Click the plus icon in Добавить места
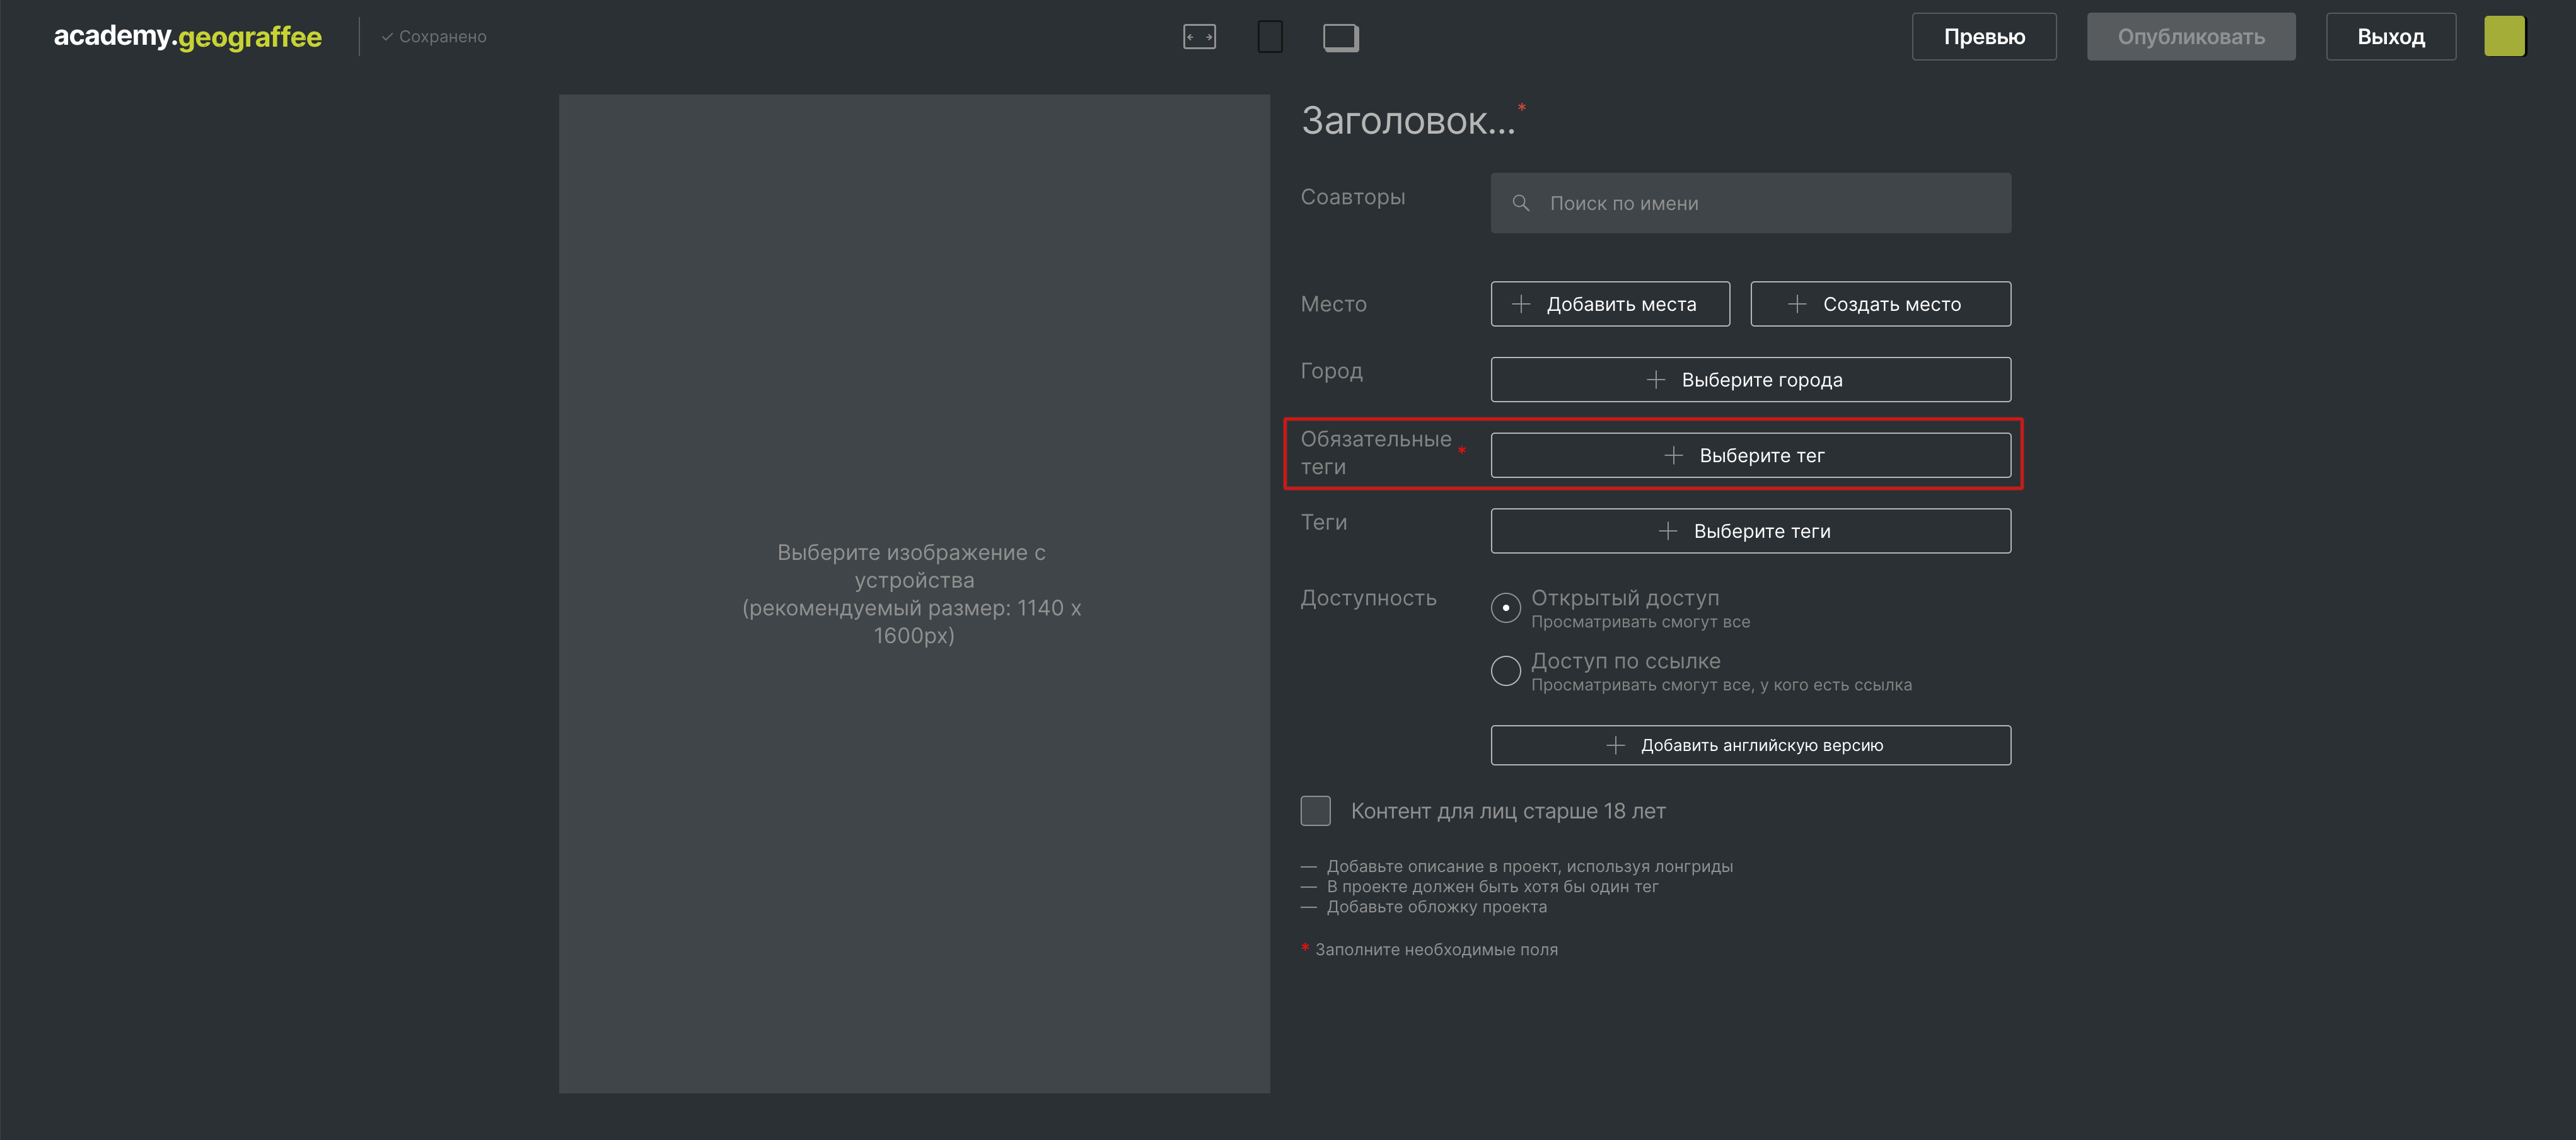Image resolution: width=2576 pixels, height=1140 pixels. click(x=1521, y=304)
